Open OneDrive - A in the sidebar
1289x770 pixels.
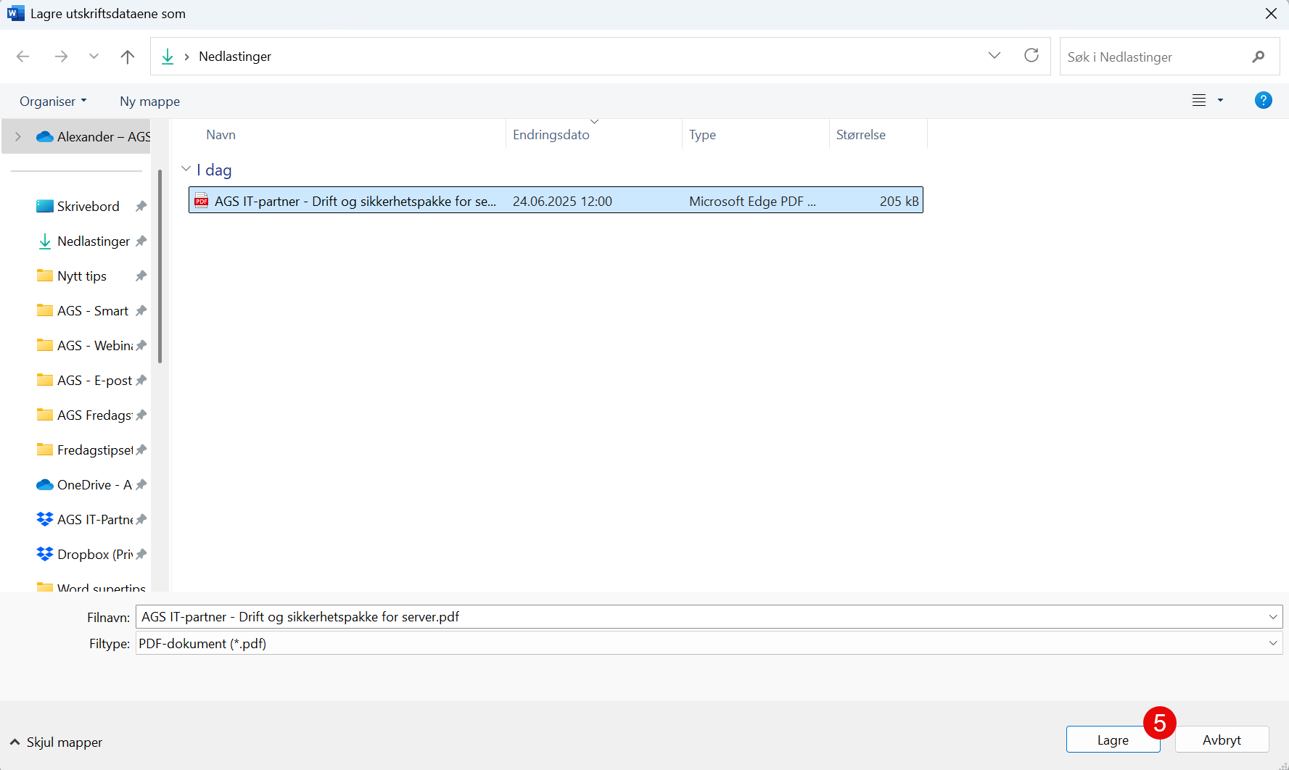84,485
